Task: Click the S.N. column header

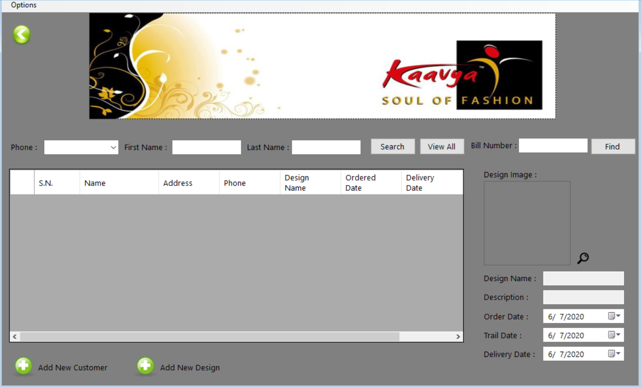Action: [57, 183]
